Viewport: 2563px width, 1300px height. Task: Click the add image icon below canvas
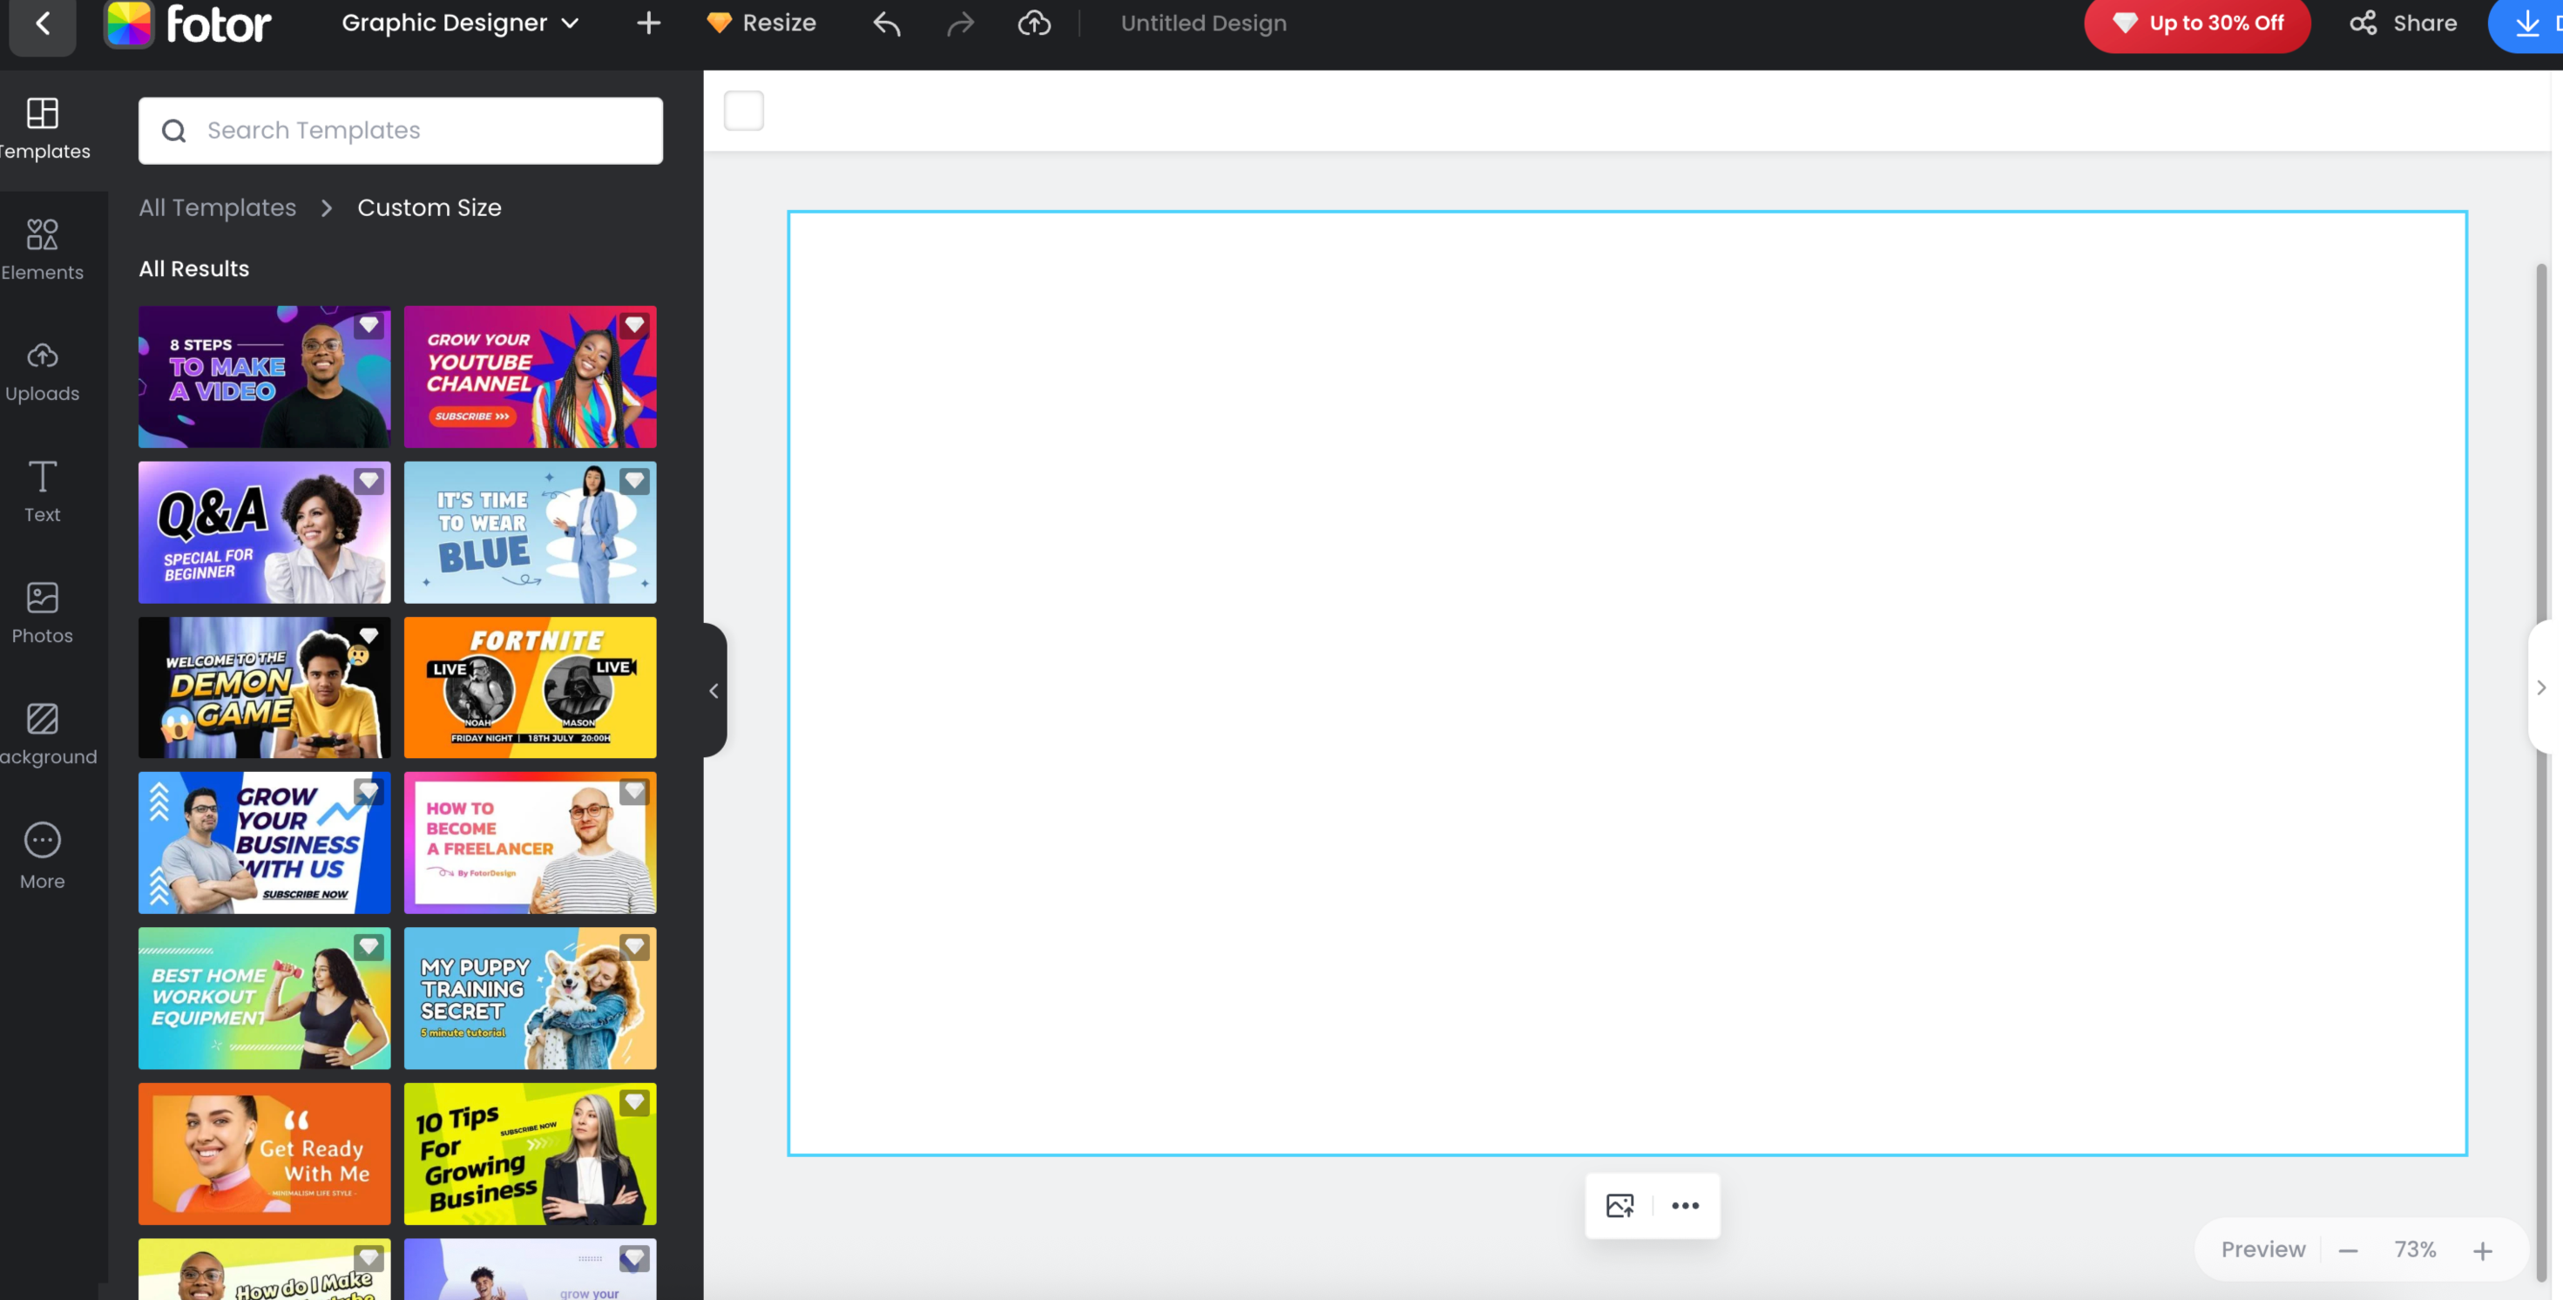(1620, 1205)
